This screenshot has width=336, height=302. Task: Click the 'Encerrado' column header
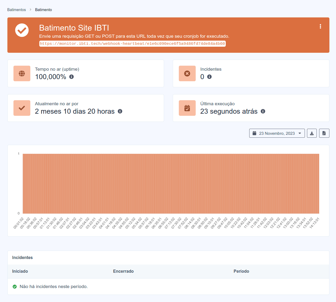pos(123,271)
